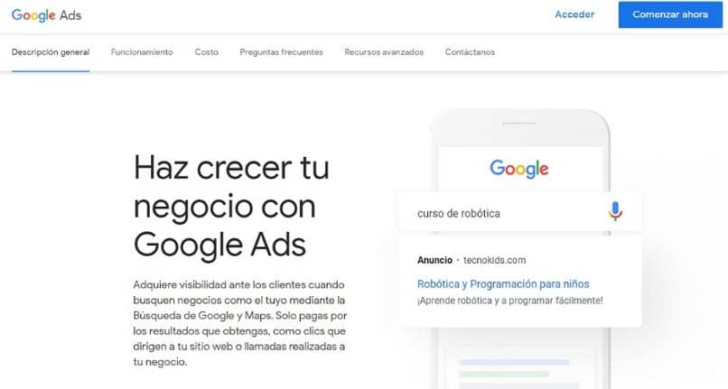Screen dimensions: 728x389
Task: Click the 'Adquiere visibilidad ante los clientes' paragraph
Action: click(x=240, y=323)
